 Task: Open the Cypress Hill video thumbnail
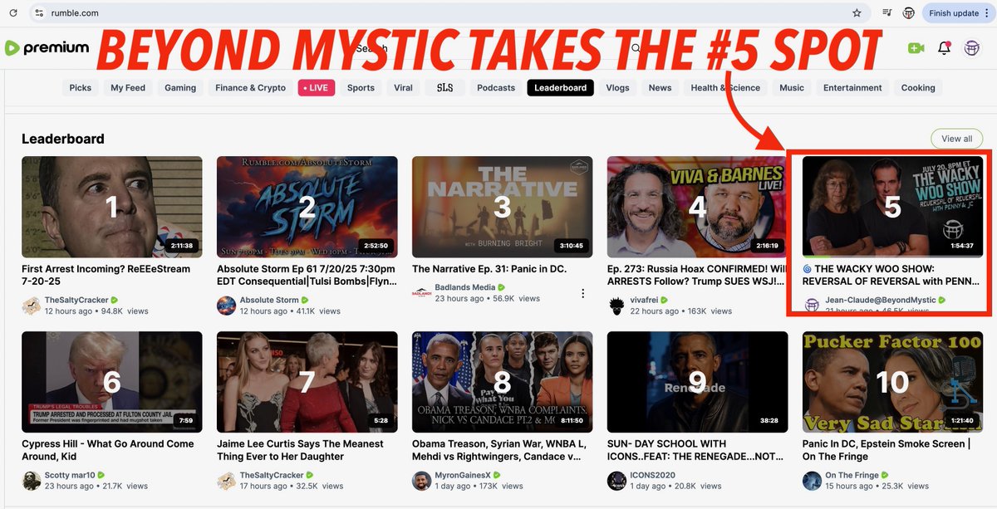[x=112, y=382]
